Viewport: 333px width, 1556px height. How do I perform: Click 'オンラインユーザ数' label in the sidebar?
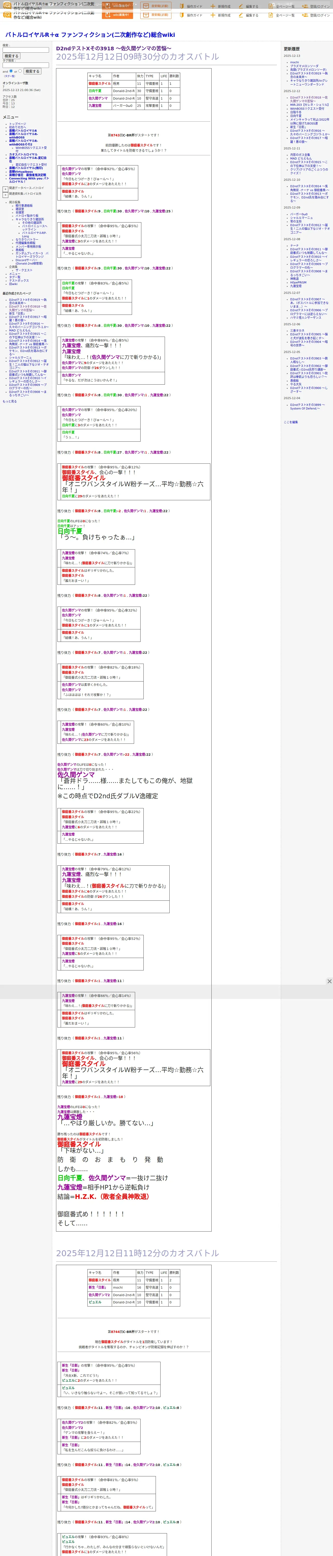[x=15, y=83]
